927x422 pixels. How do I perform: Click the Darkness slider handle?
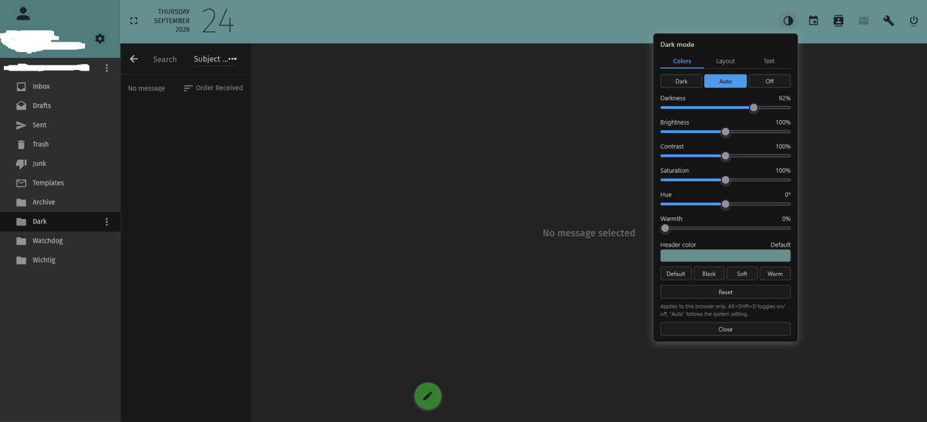(754, 108)
